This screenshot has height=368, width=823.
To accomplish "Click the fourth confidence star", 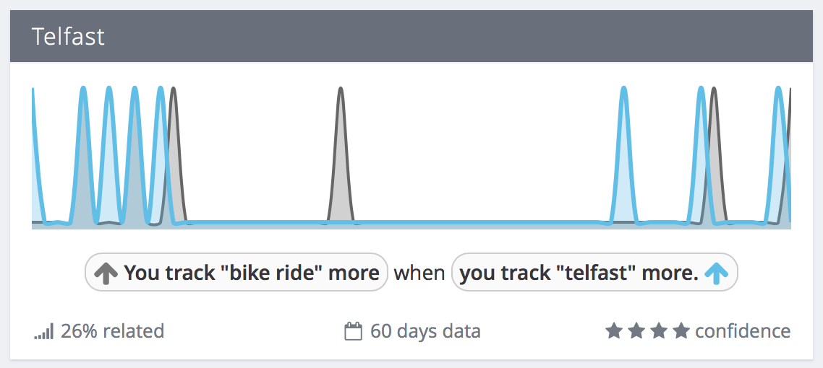I will coord(681,330).
